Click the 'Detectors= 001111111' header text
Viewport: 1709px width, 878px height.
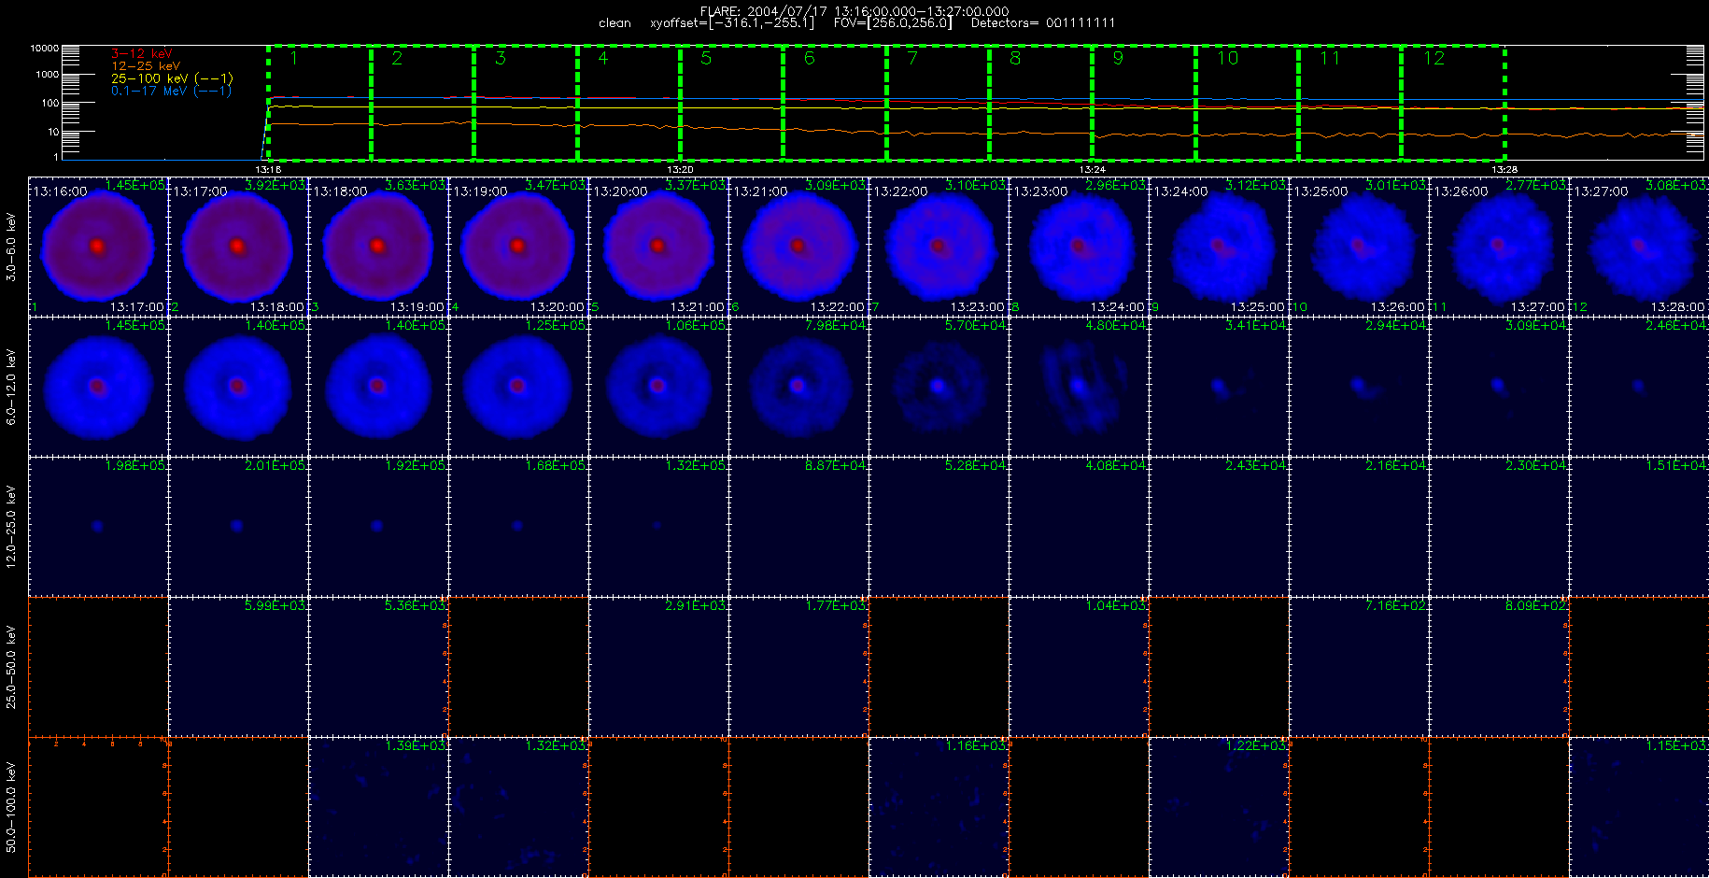tap(1043, 23)
